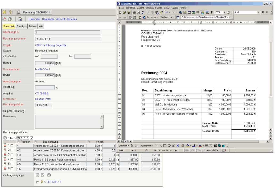Open the Arial font name dropdown

[x=258, y=12]
